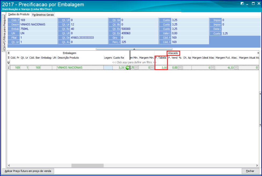The width and height of the screenshot is (262, 176).
Task: Click the filter row funnel icon
Action: 9,63
